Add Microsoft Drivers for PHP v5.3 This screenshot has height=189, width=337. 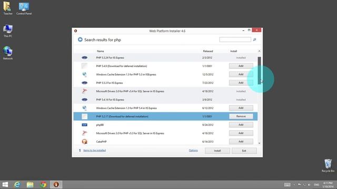point(241,133)
